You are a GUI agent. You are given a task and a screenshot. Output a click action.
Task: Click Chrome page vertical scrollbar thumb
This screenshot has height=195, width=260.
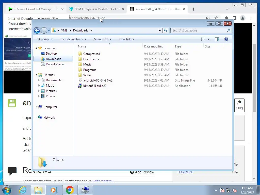[x=254, y=78]
